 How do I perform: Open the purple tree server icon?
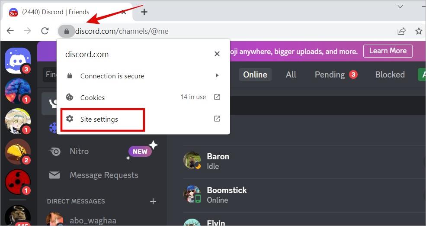point(18,91)
